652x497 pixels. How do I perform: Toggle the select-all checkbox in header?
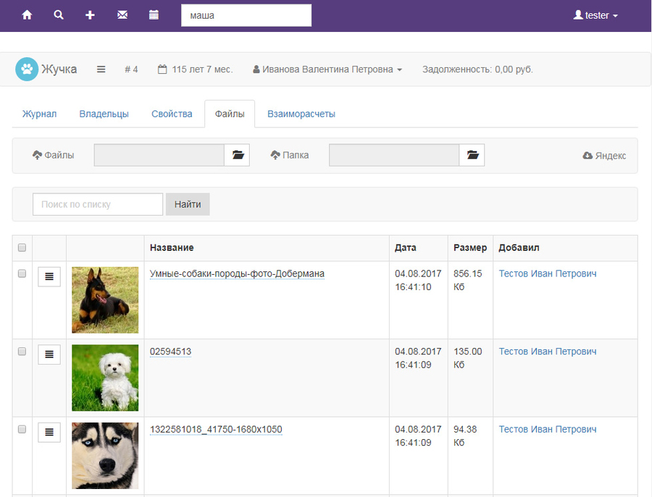pos(22,247)
